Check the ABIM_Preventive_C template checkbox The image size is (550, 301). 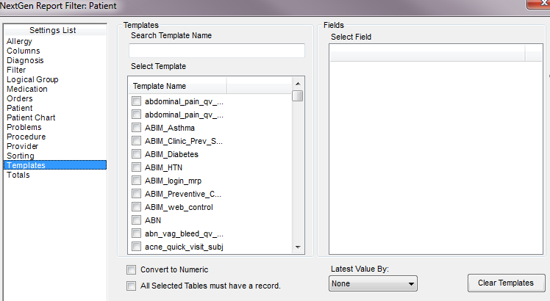click(137, 194)
